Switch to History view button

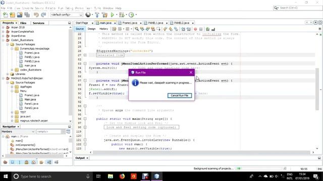(x=103, y=29)
